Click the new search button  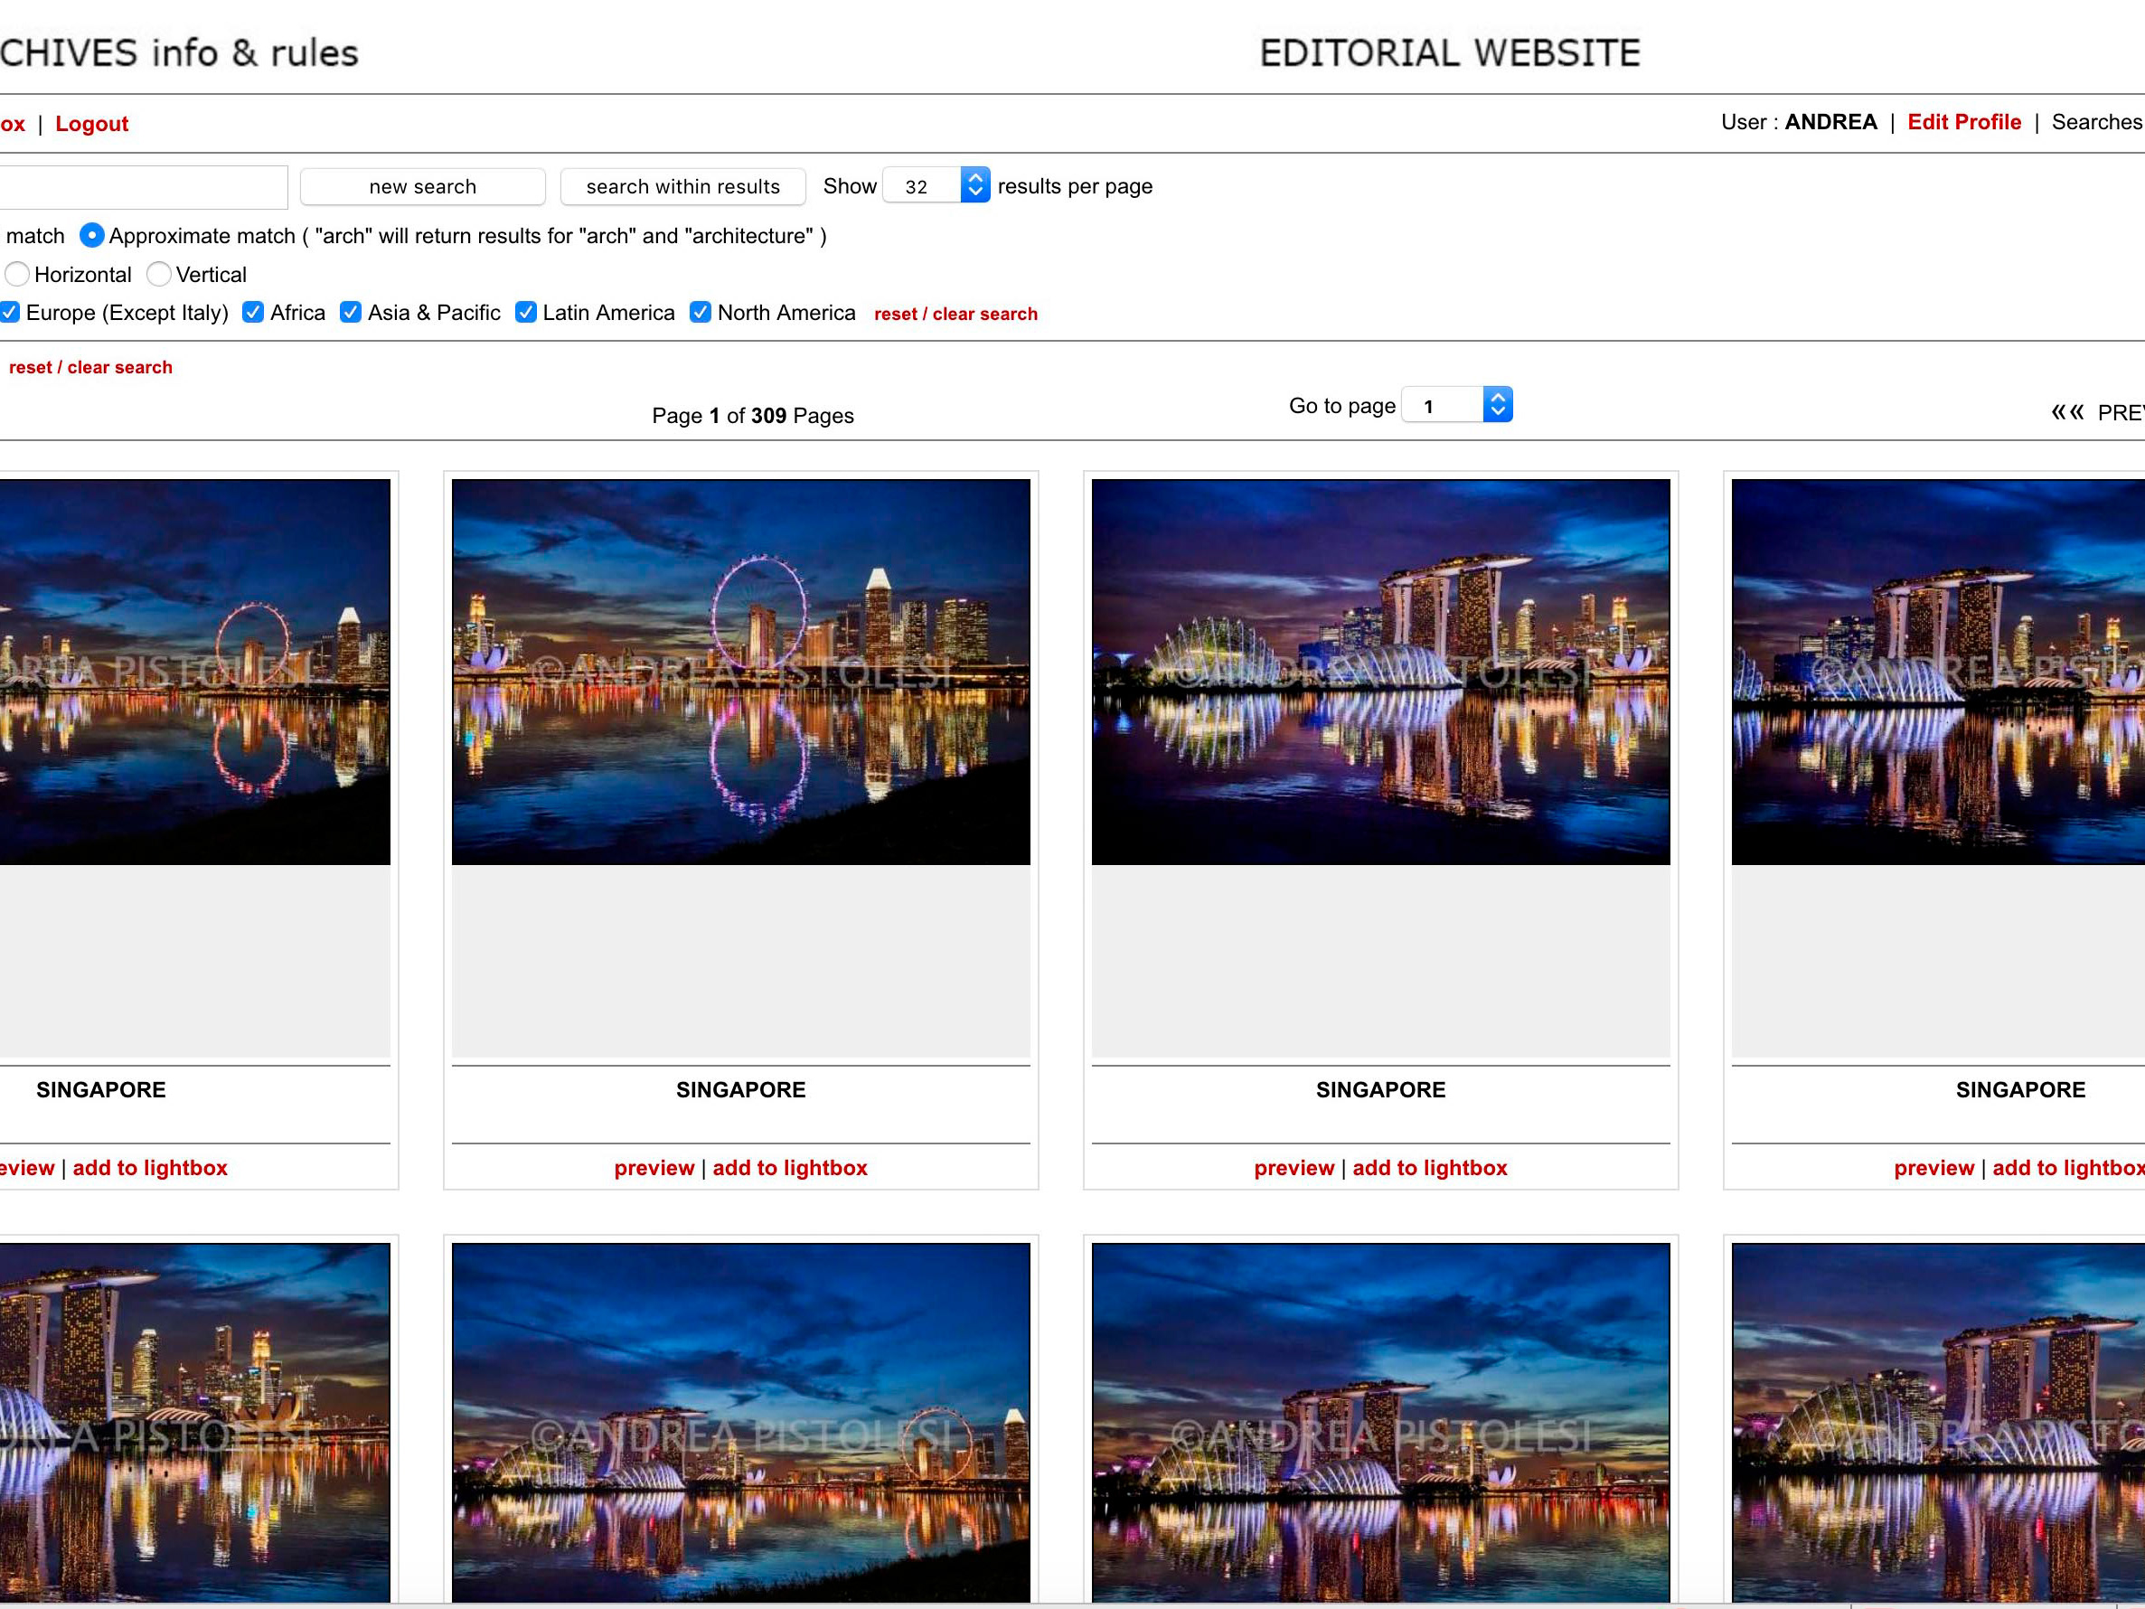tap(423, 186)
